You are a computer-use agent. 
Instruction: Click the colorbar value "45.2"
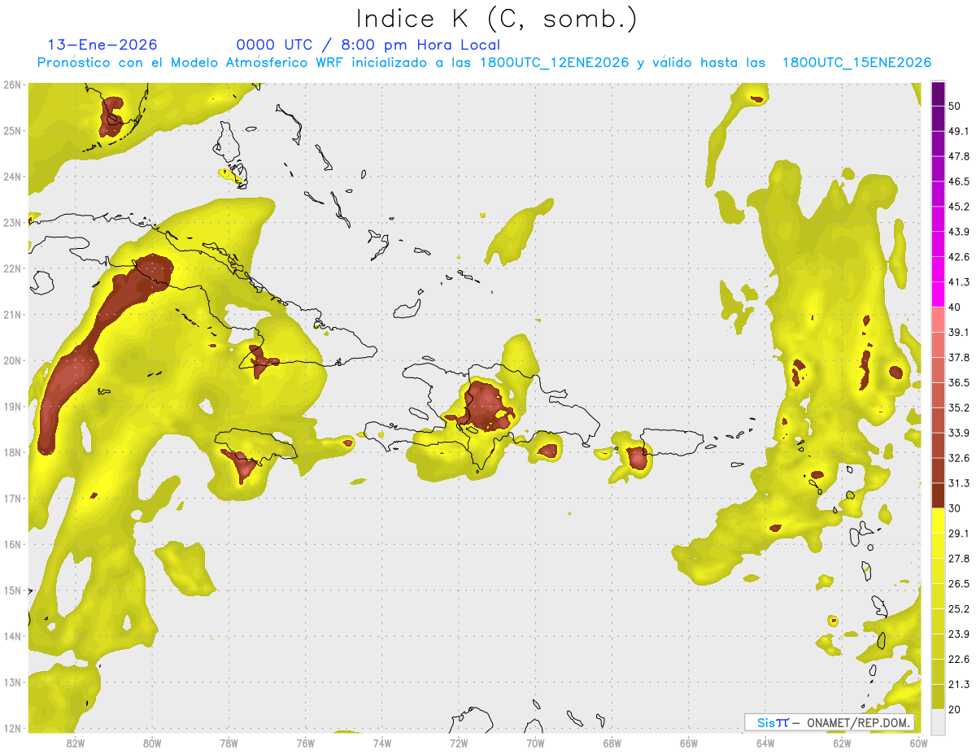959,207
